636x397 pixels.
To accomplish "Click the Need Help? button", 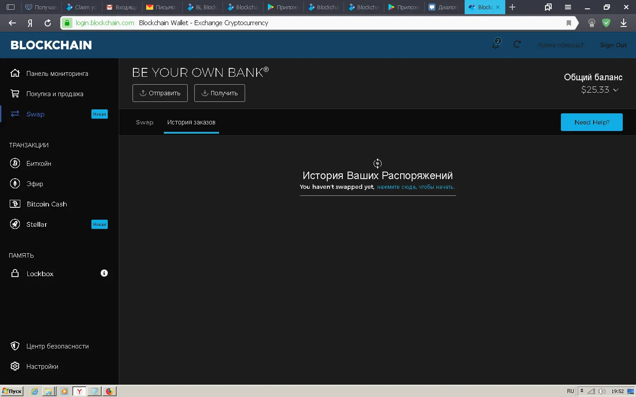I will point(592,122).
